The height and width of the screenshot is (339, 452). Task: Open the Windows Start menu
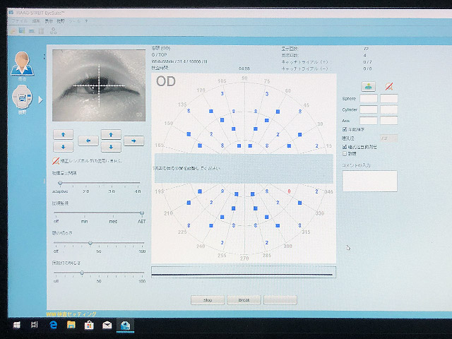[17, 325]
